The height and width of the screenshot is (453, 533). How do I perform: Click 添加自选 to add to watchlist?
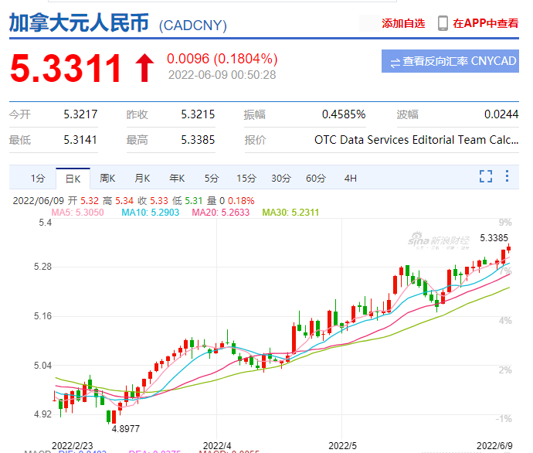(403, 23)
